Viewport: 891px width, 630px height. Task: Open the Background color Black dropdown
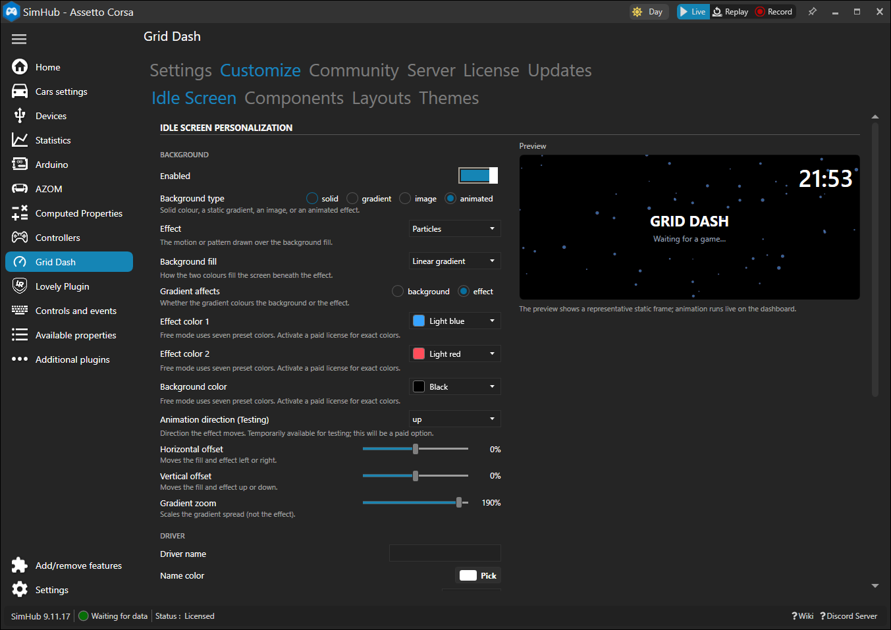455,386
